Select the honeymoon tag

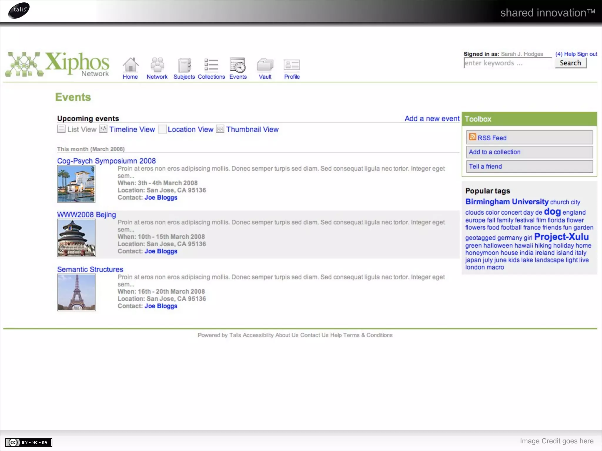click(x=482, y=253)
